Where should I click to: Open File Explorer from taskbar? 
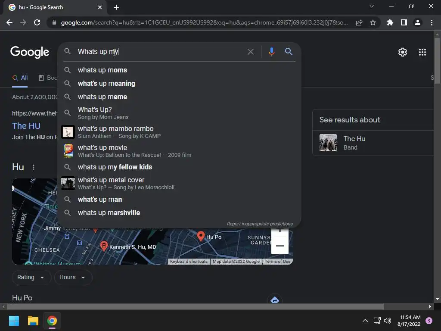[33, 321]
